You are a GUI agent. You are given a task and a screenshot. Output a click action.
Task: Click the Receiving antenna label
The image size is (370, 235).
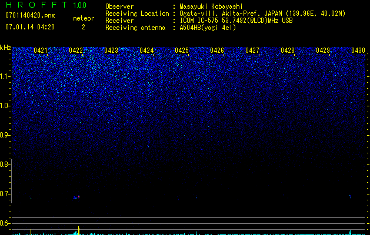(135, 28)
